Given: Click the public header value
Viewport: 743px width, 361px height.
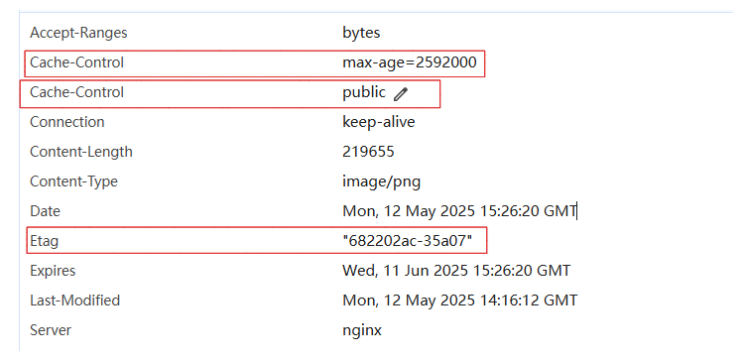Looking at the screenshot, I should (364, 92).
